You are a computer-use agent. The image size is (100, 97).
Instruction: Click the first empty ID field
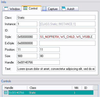pyautogui.click(x=27, y=30)
